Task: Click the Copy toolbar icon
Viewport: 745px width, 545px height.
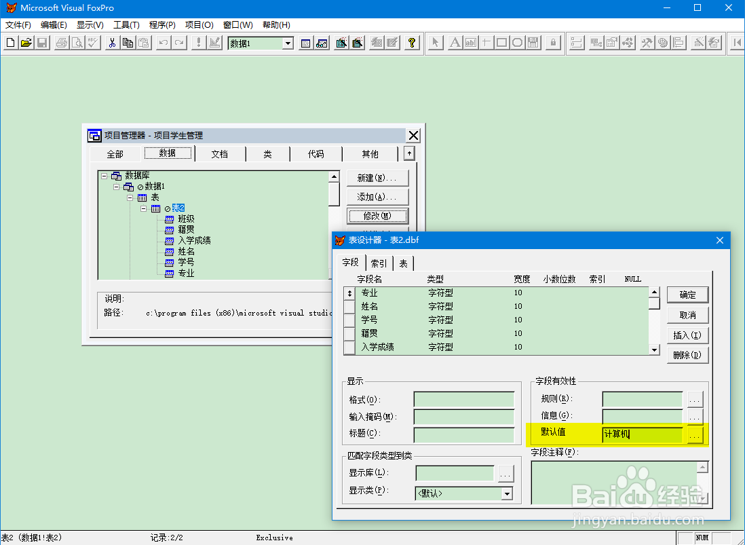Action: (128, 43)
